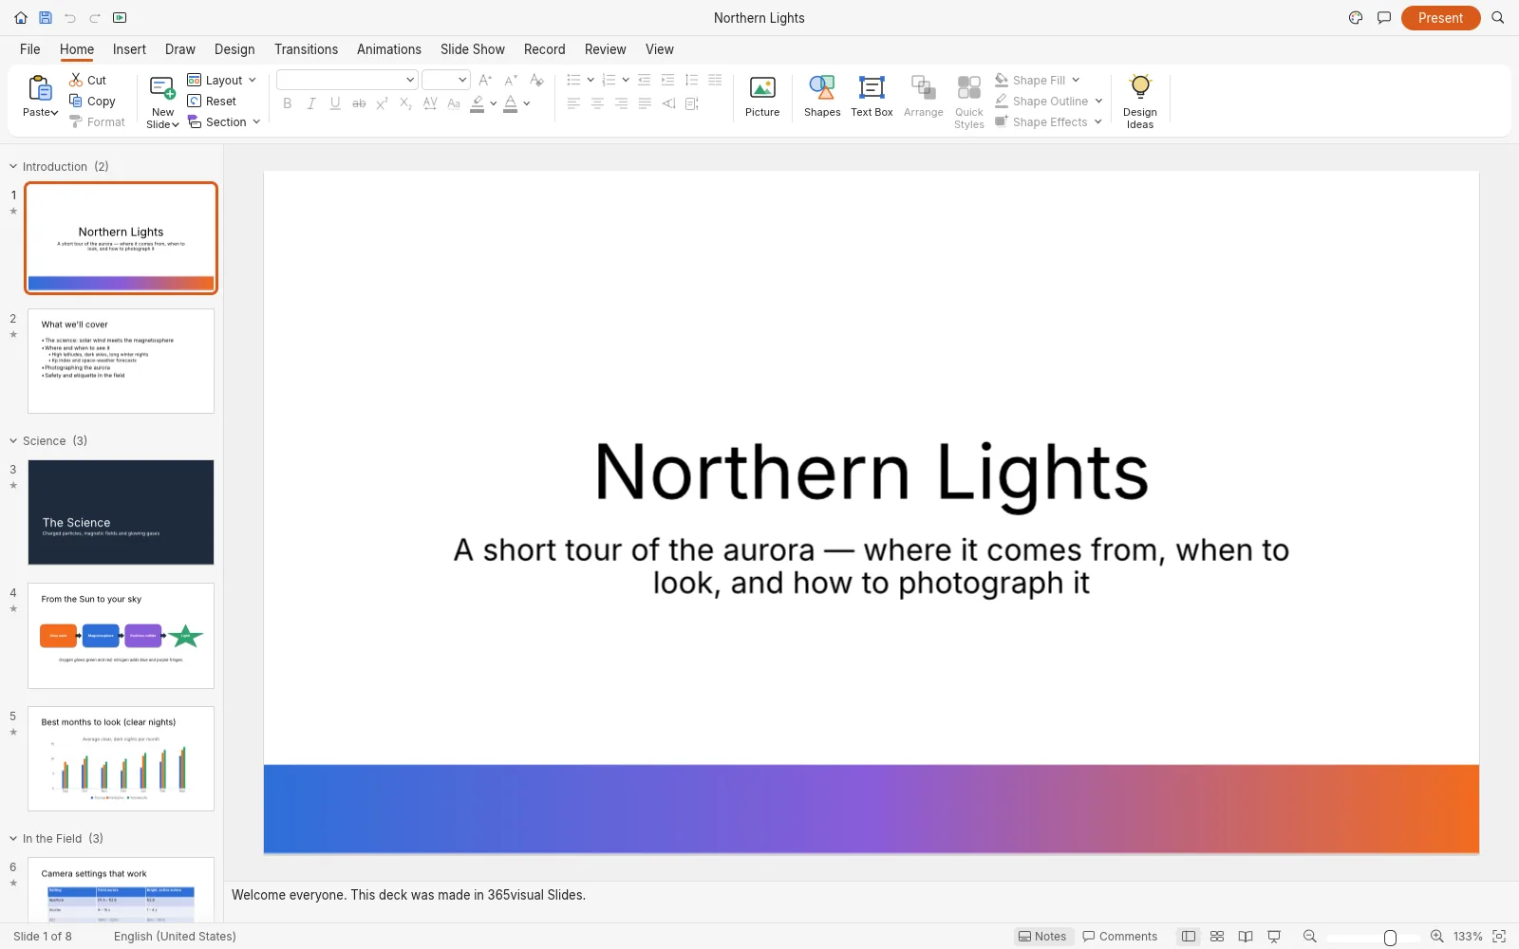
Task: Open search with the magnifier icon
Action: (1498, 18)
